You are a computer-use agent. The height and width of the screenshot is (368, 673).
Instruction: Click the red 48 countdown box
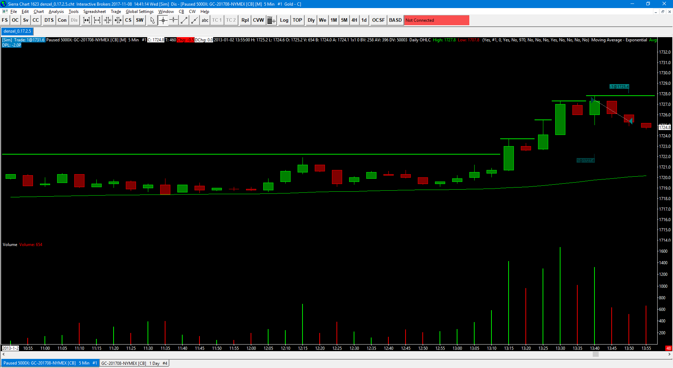668,348
